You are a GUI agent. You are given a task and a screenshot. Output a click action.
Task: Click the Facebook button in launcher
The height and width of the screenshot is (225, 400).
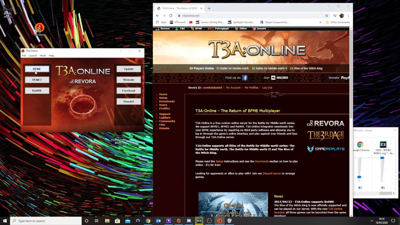coord(128,91)
